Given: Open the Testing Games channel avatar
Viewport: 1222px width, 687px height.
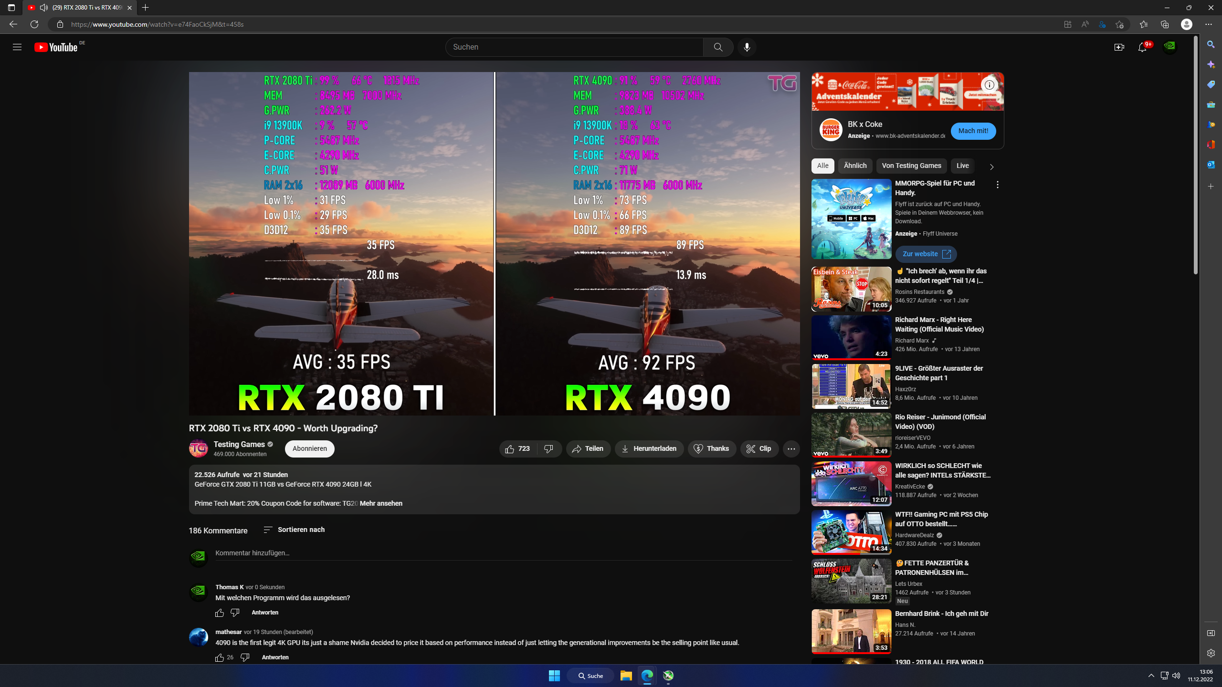Looking at the screenshot, I should coord(199,448).
